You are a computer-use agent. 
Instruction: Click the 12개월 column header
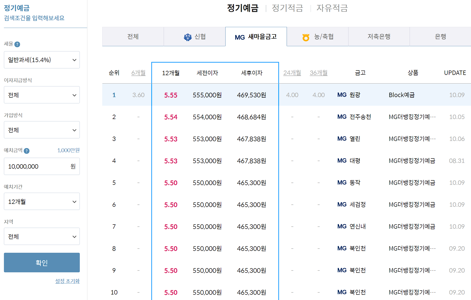coord(171,73)
